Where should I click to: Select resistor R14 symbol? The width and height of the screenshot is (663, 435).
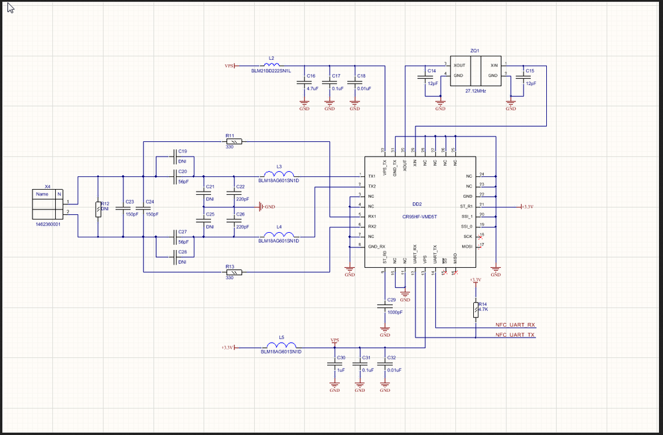[x=476, y=310]
